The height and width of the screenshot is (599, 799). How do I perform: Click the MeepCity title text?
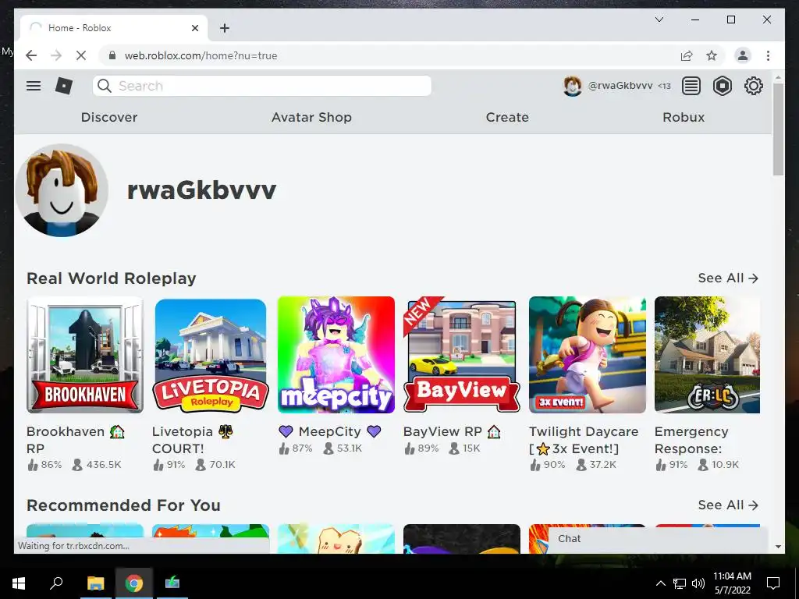click(x=330, y=431)
